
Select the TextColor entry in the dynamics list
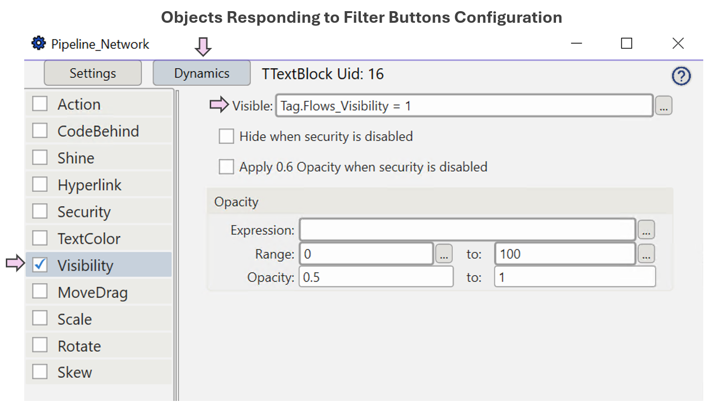(x=90, y=238)
